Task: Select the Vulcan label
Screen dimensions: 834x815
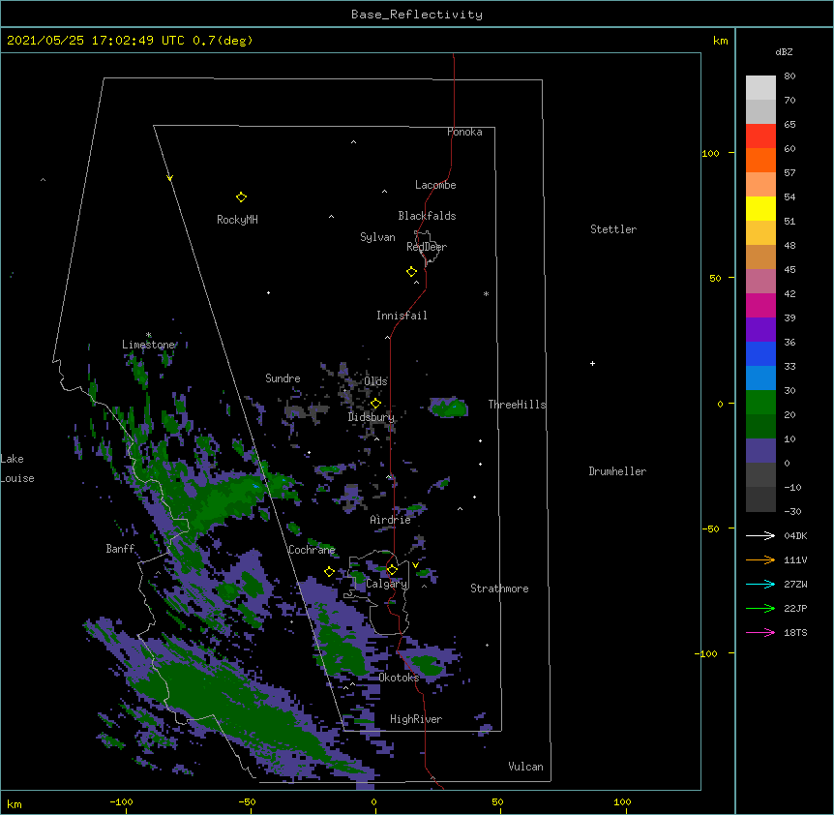Action: 525,767
